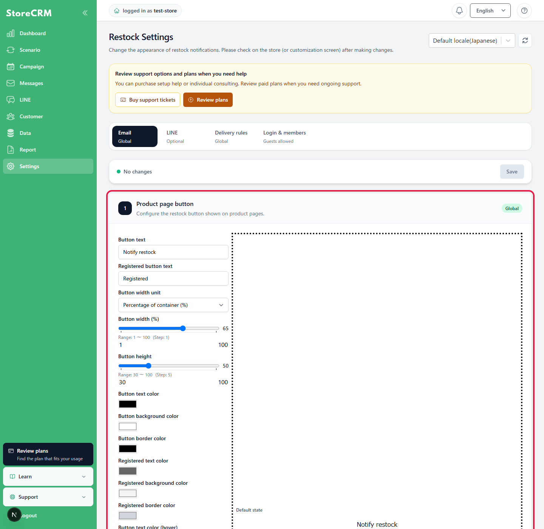This screenshot has height=529, width=544.
Task: Open the Button border color swatch
Action: point(128,449)
